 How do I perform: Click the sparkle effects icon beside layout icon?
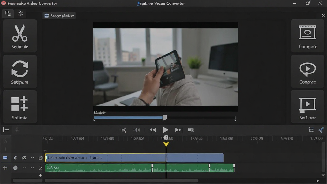point(20,13)
